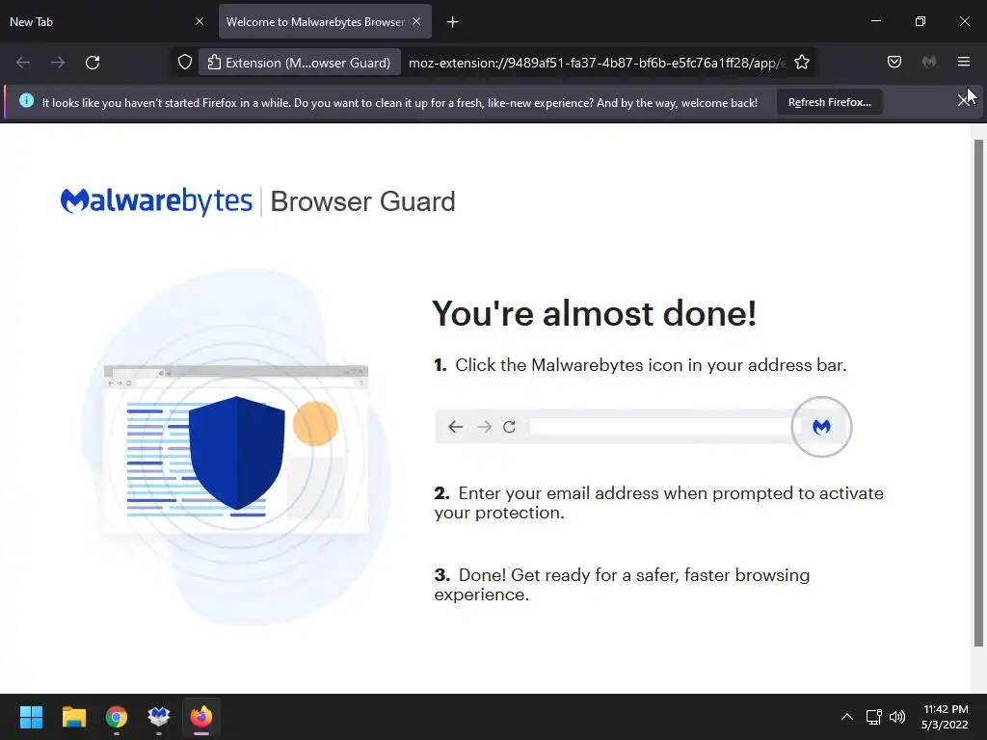
Task: Click Firefox icon in taskbar
Action: tap(201, 717)
